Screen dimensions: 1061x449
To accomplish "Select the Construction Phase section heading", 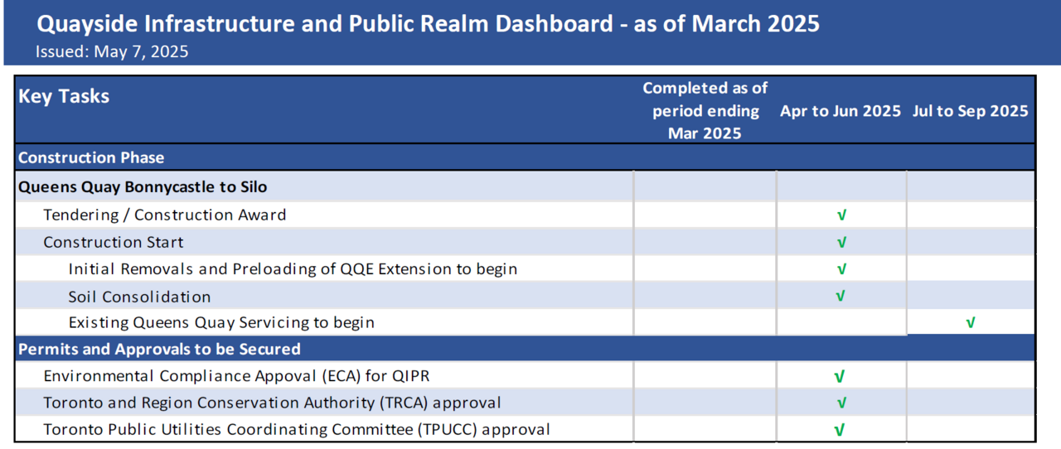I will [91, 157].
